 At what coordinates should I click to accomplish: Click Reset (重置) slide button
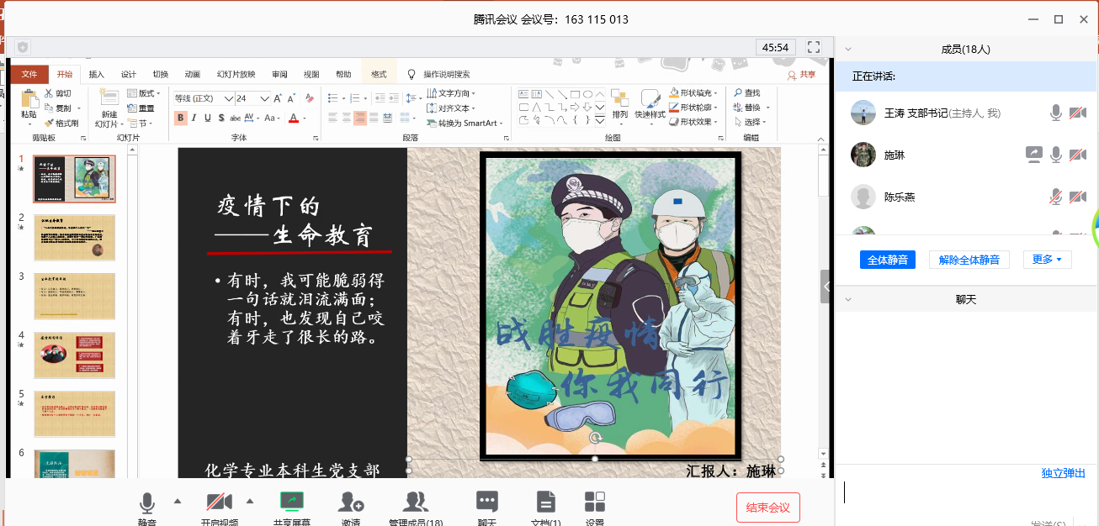tap(141, 108)
